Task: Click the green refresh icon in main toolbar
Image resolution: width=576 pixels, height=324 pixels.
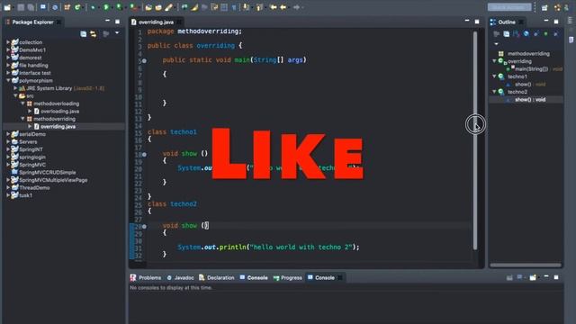Action: (77, 7)
